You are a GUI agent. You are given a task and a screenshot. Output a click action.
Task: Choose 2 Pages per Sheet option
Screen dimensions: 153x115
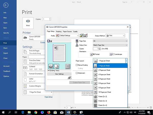pyautogui.click(x=110, y=70)
